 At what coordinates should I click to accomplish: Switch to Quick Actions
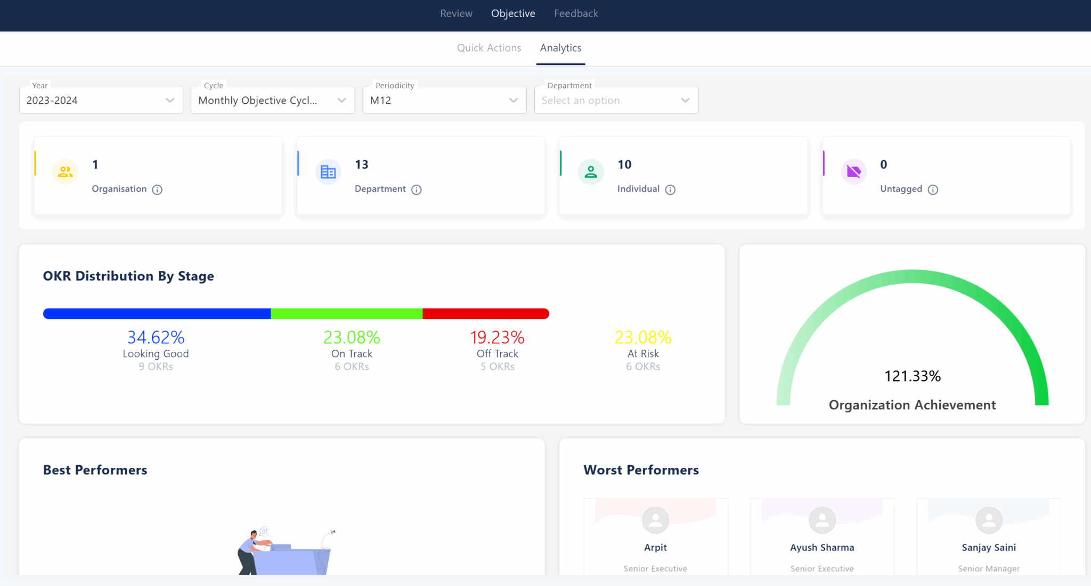tap(488, 48)
